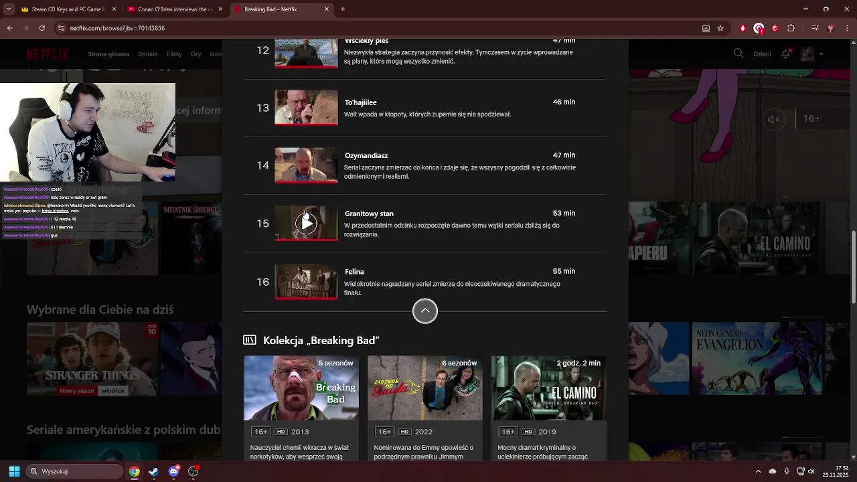
Task: Open Steam from the taskbar
Action: 154,471
